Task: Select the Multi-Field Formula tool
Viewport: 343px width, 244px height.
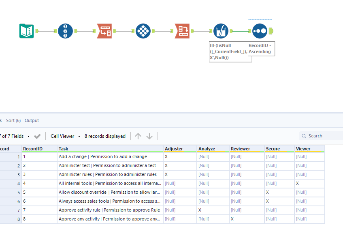Action: [220, 31]
